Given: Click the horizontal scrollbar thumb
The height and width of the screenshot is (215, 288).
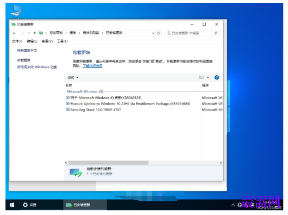Looking at the screenshot, I should coord(108,163).
